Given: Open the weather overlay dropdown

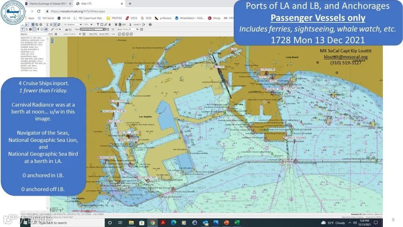Looking at the screenshot, I should tap(73, 24).
